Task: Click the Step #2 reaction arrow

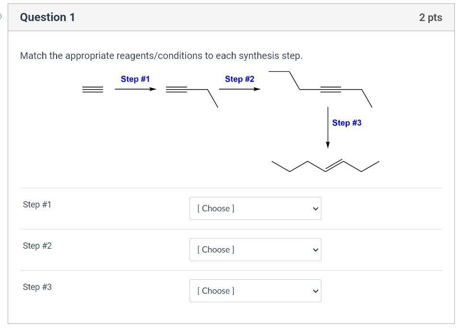Action: click(240, 89)
